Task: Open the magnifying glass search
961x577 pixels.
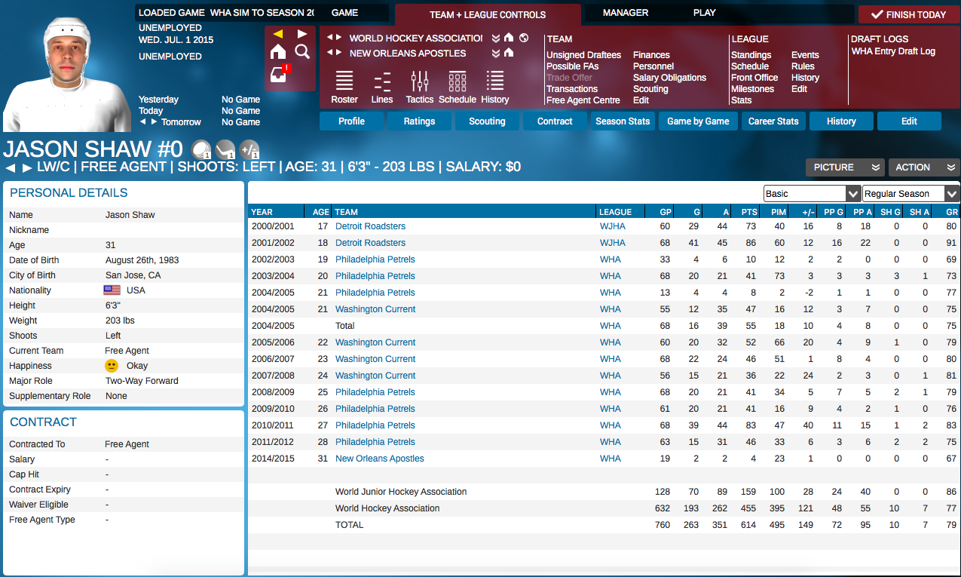Action: [302, 51]
